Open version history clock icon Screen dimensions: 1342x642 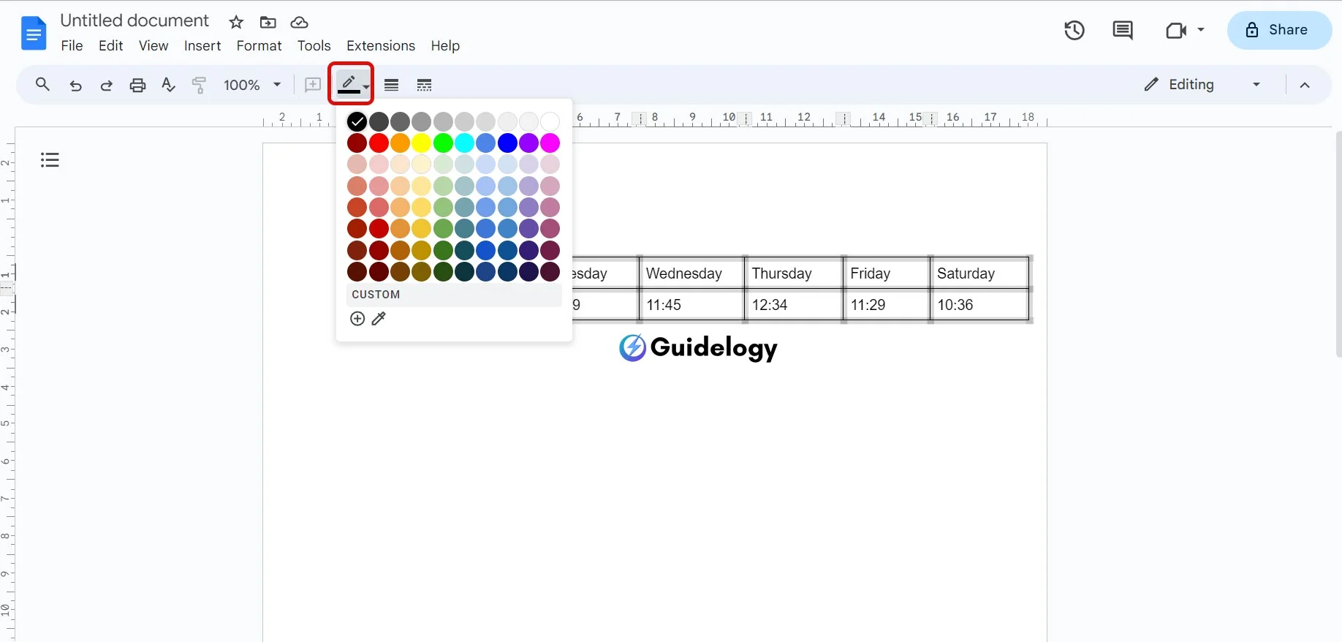click(1074, 30)
